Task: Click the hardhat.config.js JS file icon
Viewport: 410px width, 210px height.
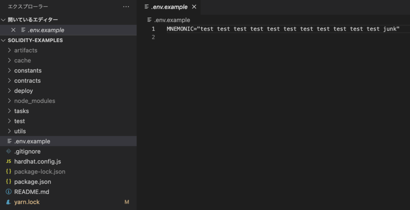Action: [9, 162]
